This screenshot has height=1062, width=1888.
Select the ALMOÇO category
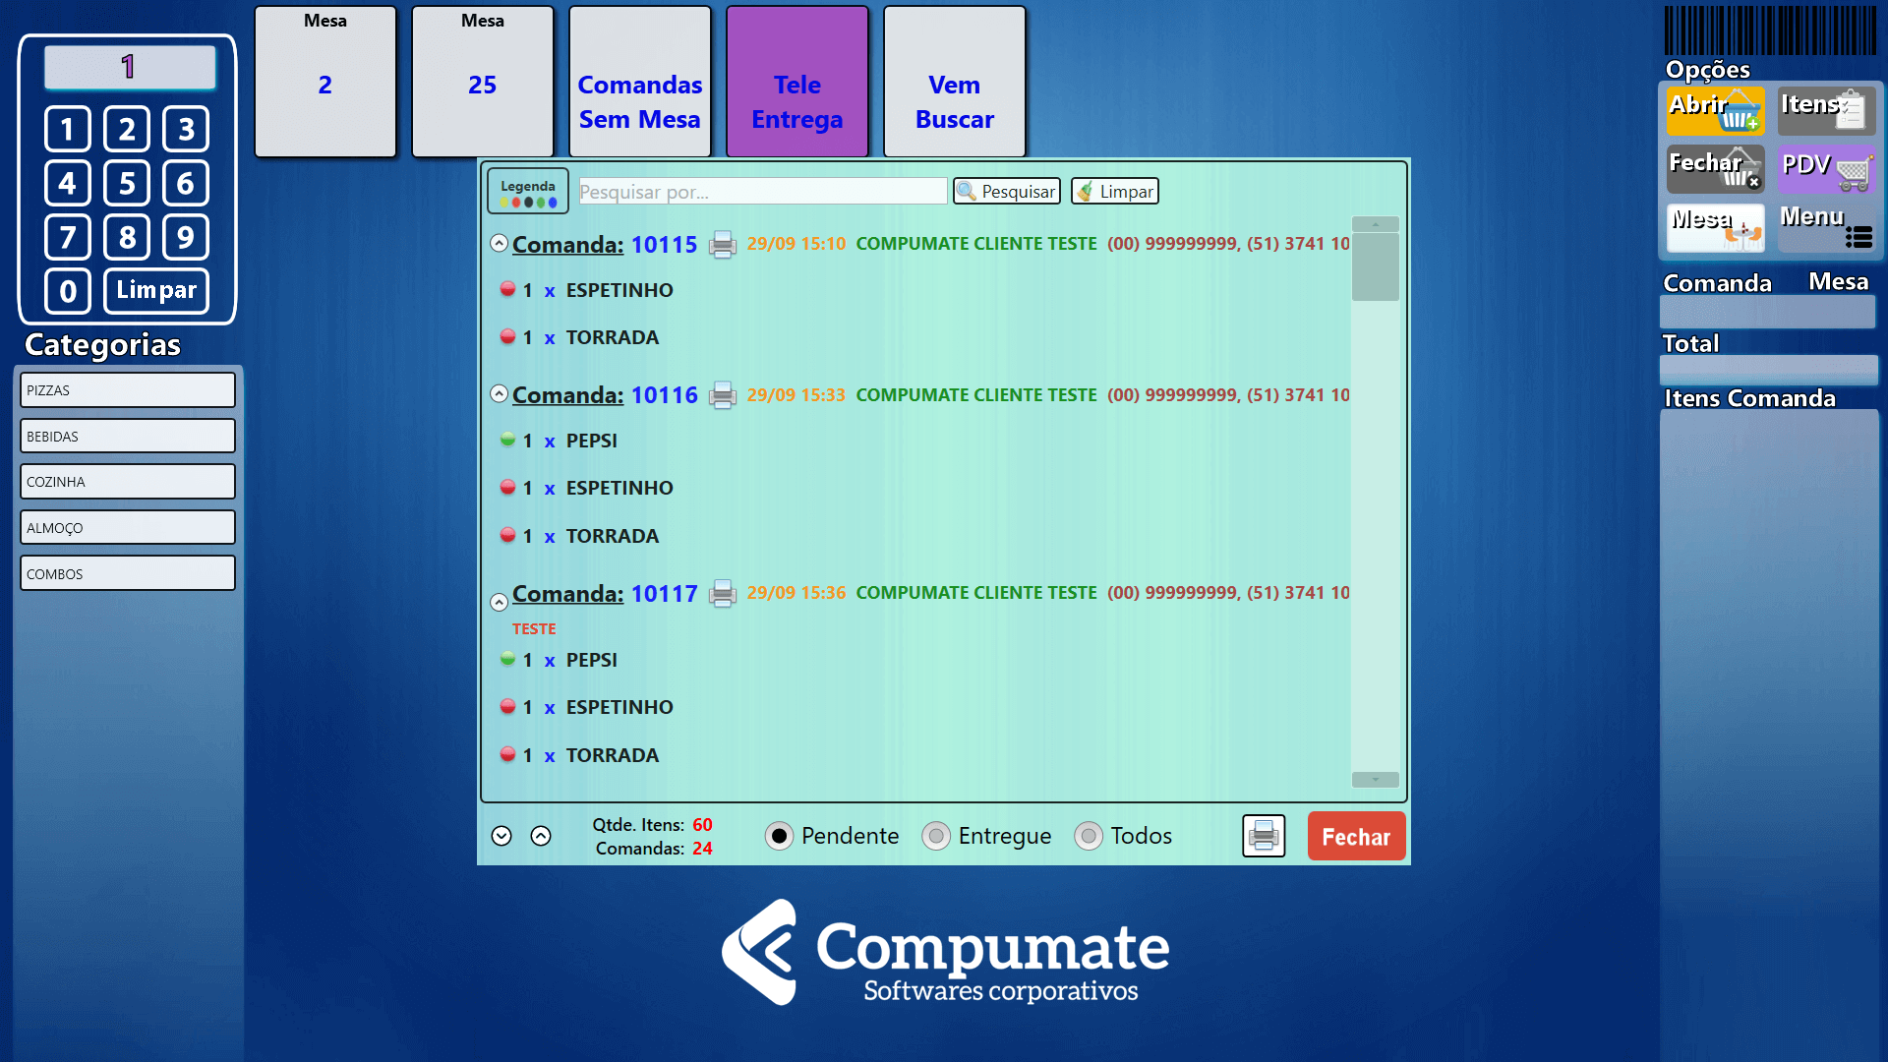coord(128,528)
